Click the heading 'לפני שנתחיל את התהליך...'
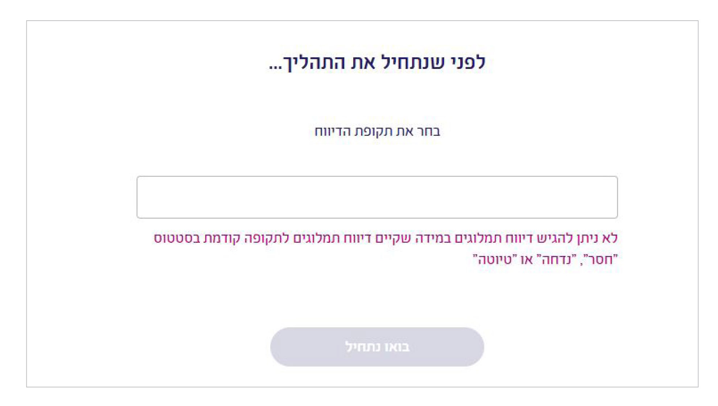This screenshot has height=406, width=718. click(377, 62)
